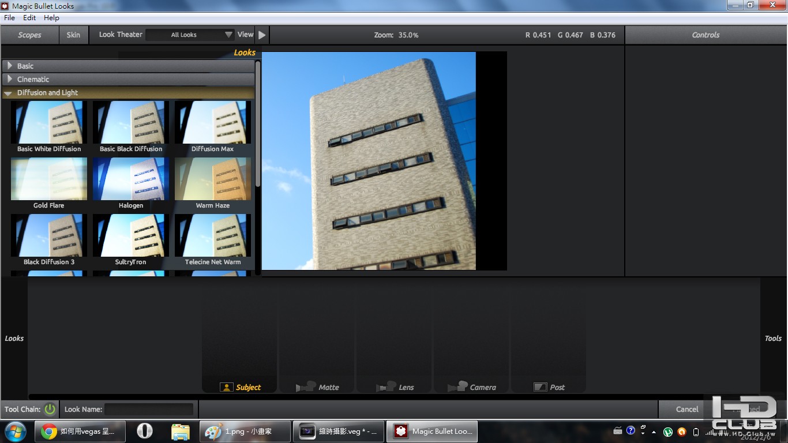Open the All Looks dropdown

[x=189, y=35]
